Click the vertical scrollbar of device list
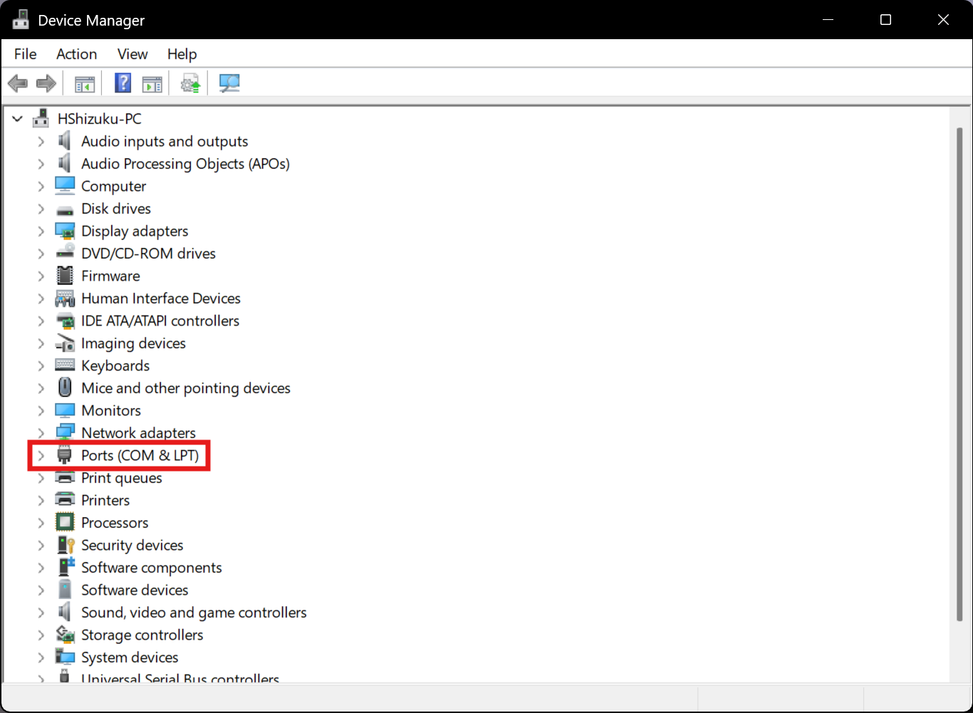 (x=959, y=374)
